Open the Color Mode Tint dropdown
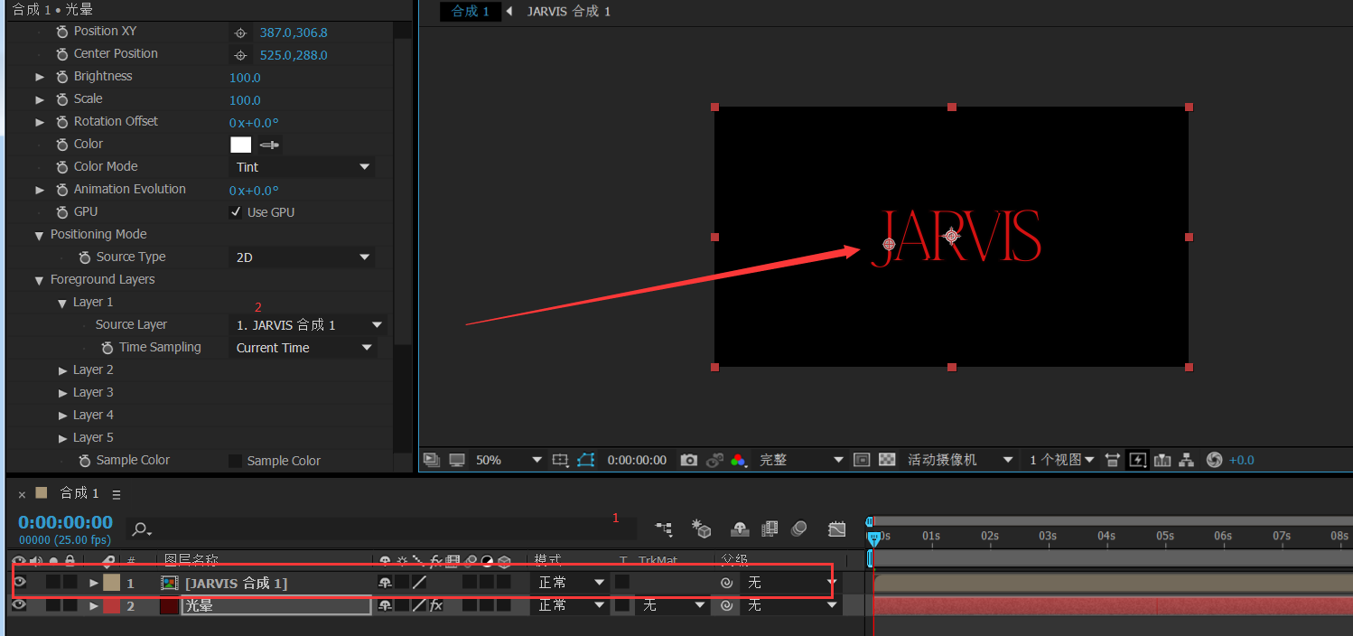 pos(302,167)
